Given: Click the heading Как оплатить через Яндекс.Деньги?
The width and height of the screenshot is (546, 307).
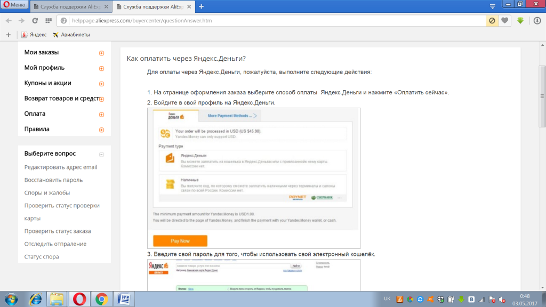Looking at the screenshot, I should pyautogui.click(x=186, y=59).
